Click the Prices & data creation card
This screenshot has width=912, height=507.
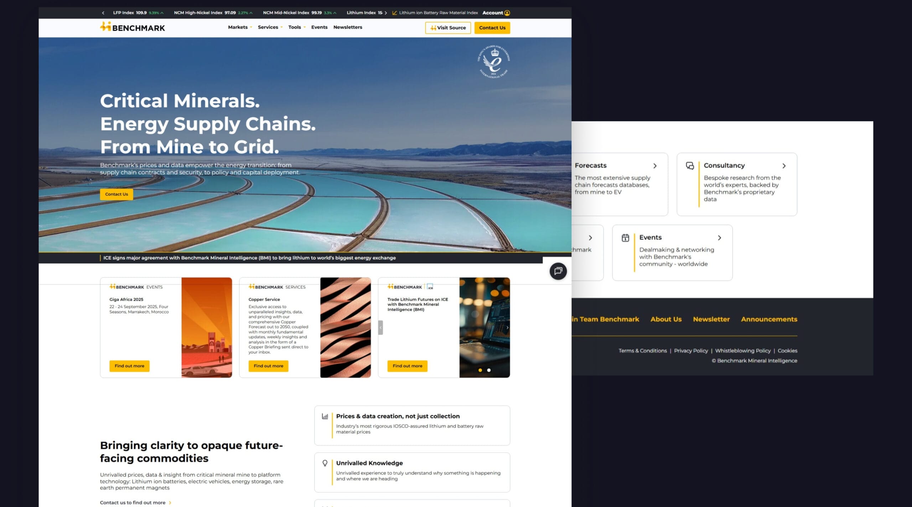click(412, 425)
